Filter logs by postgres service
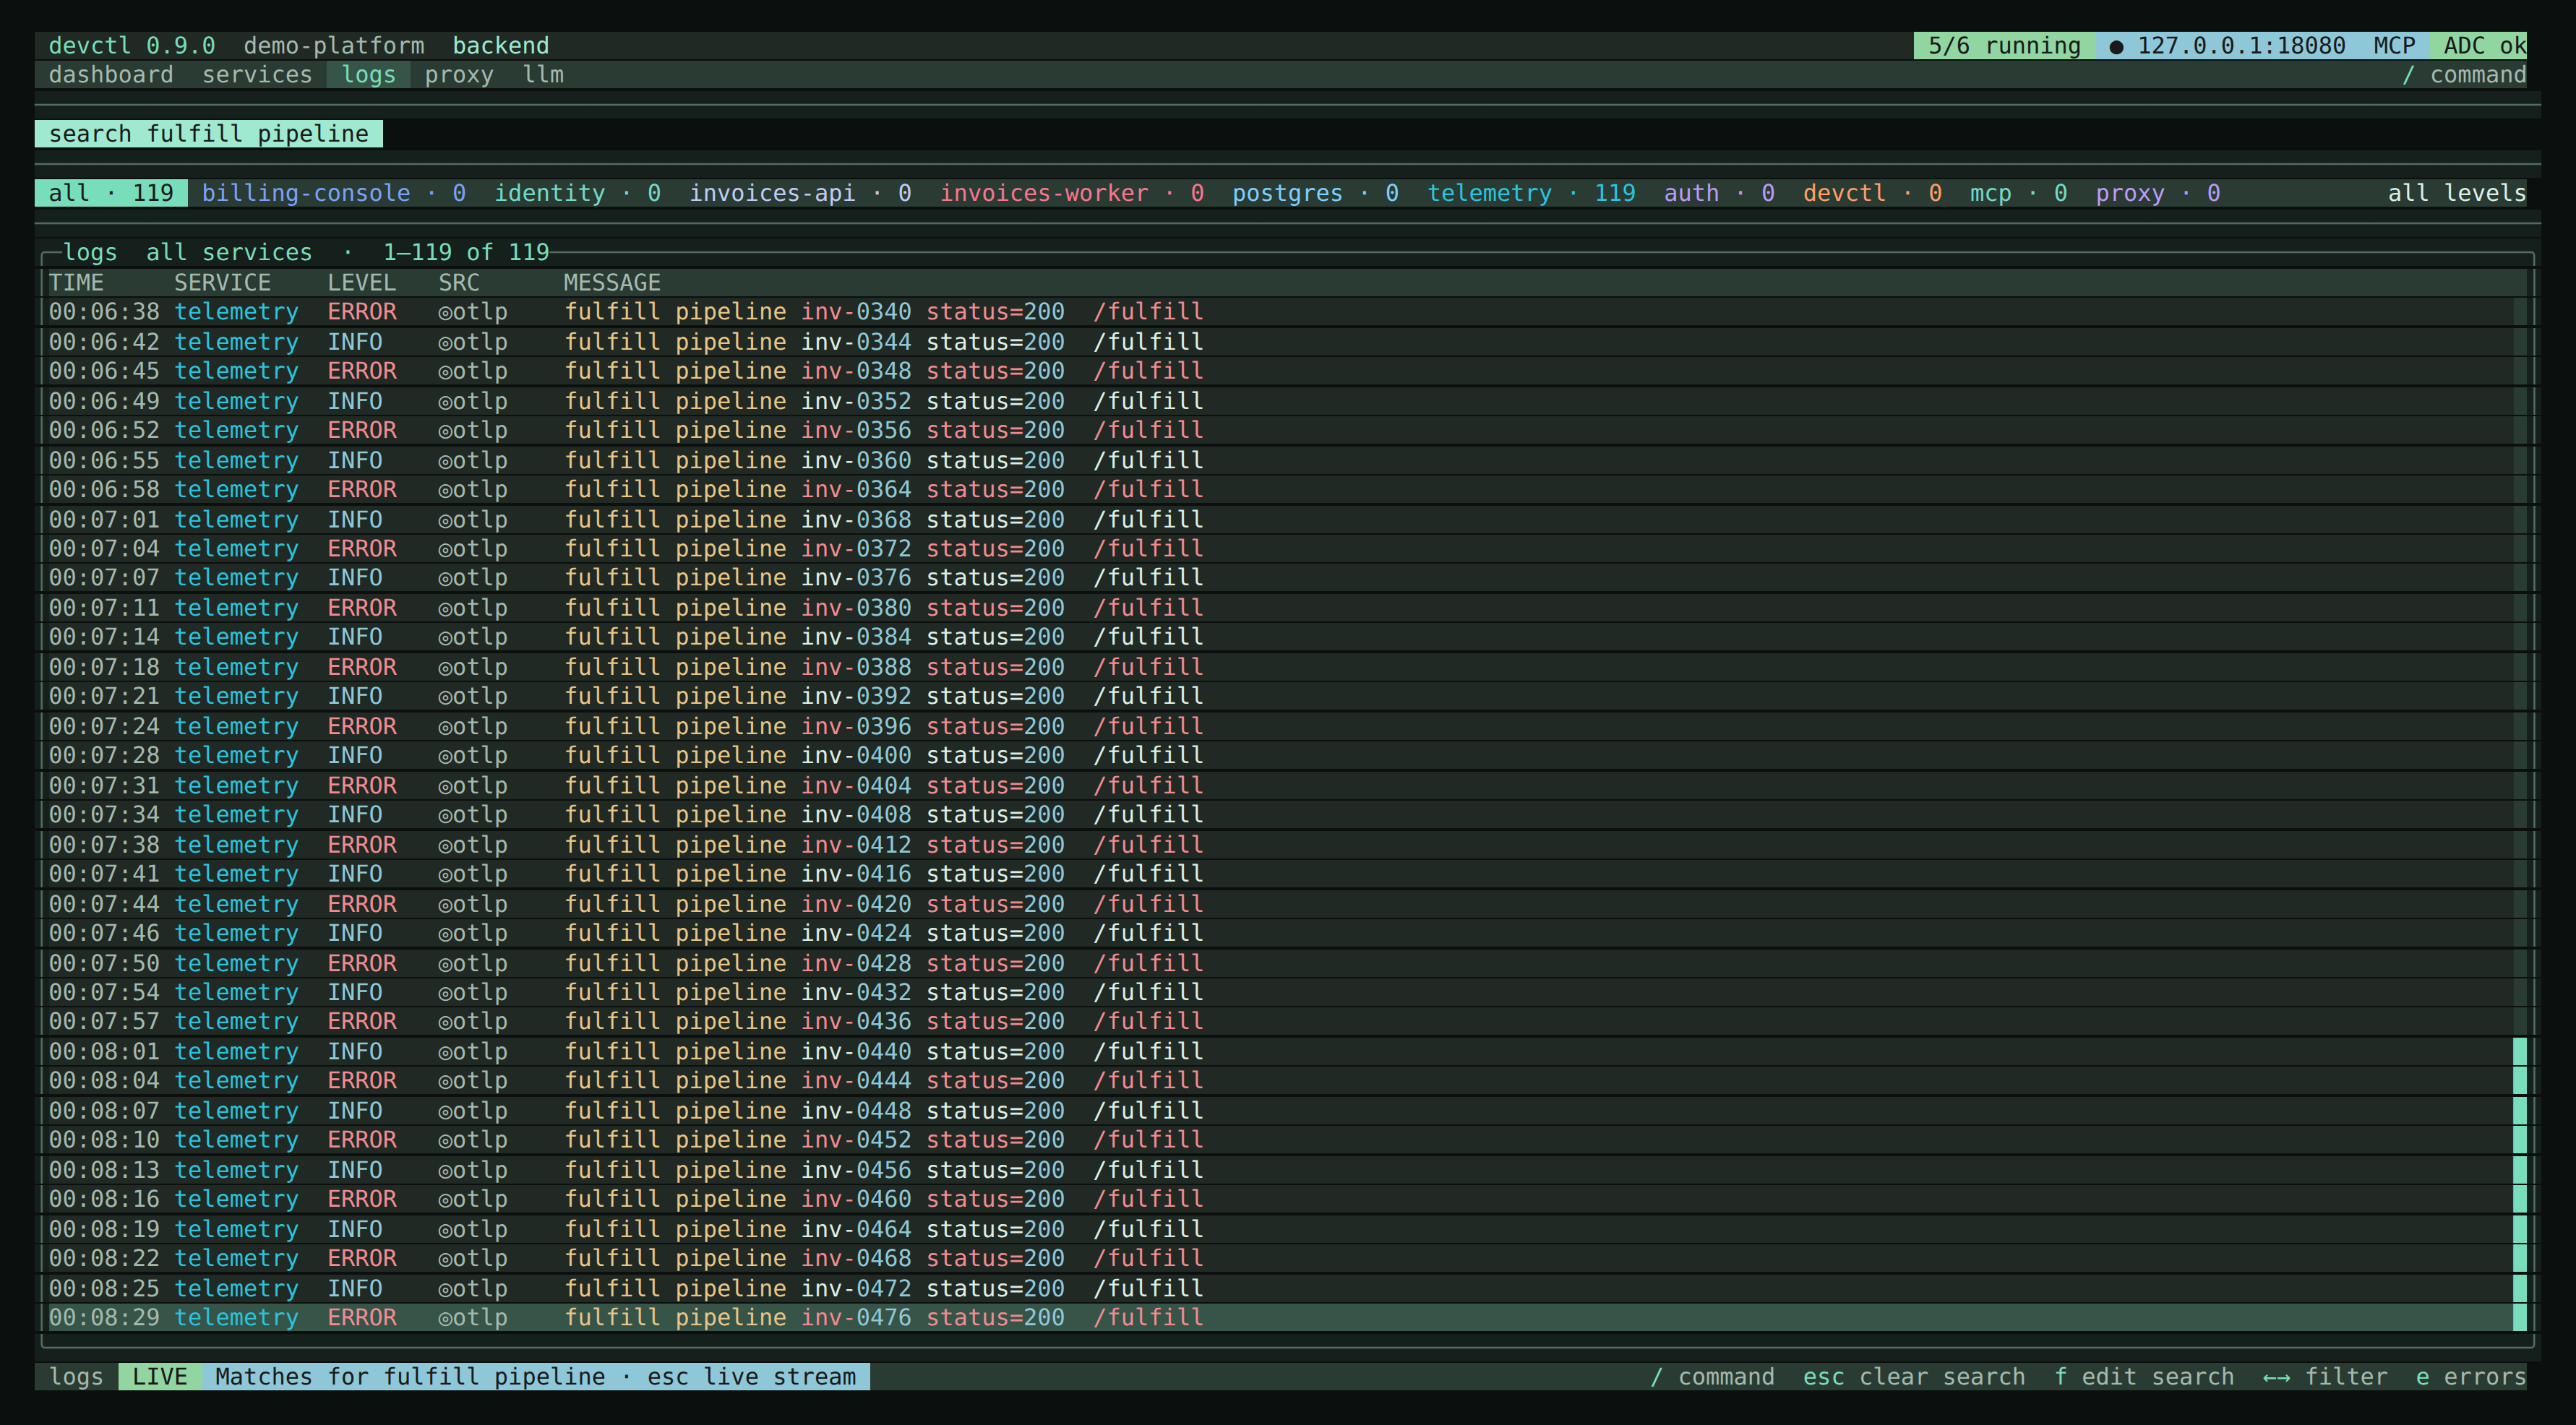The width and height of the screenshot is (2576, 1425). pos(1315,193)
